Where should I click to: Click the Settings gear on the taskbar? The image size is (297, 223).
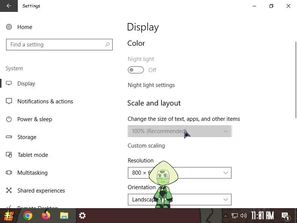(x=82, y=216)
